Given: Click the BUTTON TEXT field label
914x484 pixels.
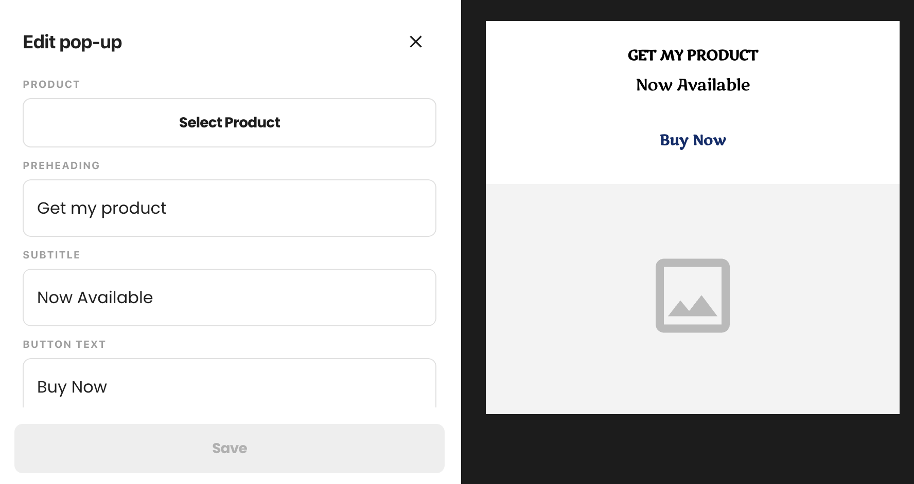Looking at the screenshot, I should 64,344.
